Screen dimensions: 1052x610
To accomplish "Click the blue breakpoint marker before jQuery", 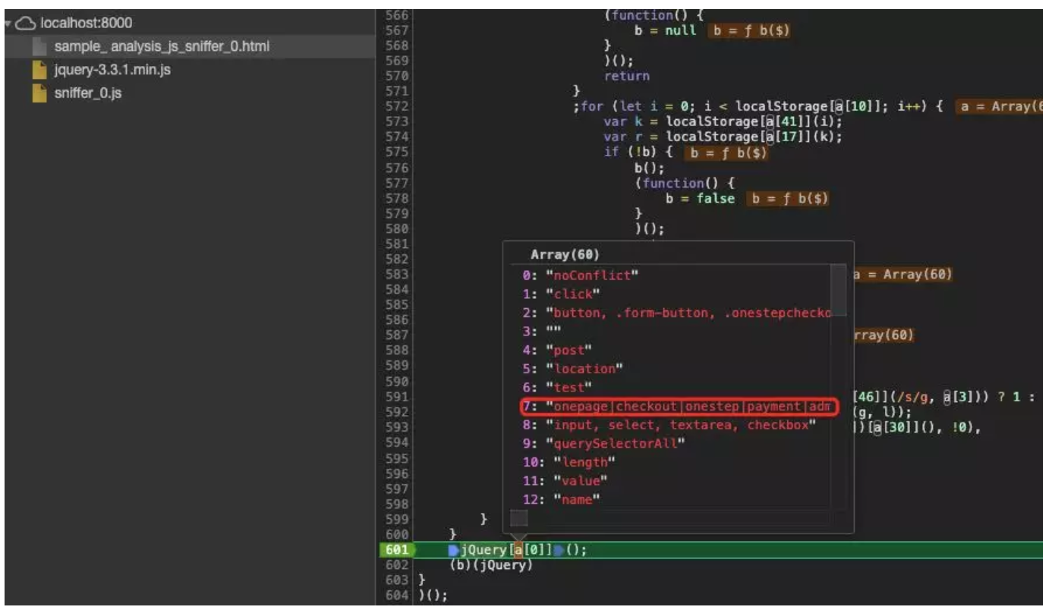I will 454,550.
